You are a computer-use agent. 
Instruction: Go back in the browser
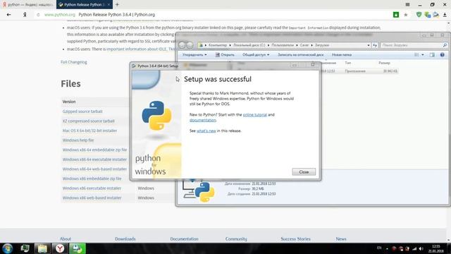coord(8,15)
